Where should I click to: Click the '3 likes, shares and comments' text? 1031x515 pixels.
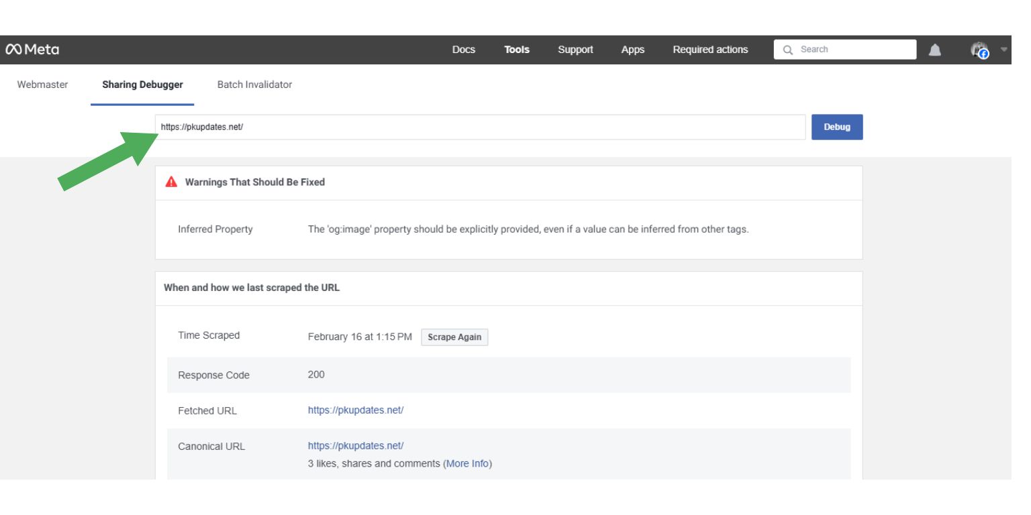pyautogui.click(x=374, y=464)
